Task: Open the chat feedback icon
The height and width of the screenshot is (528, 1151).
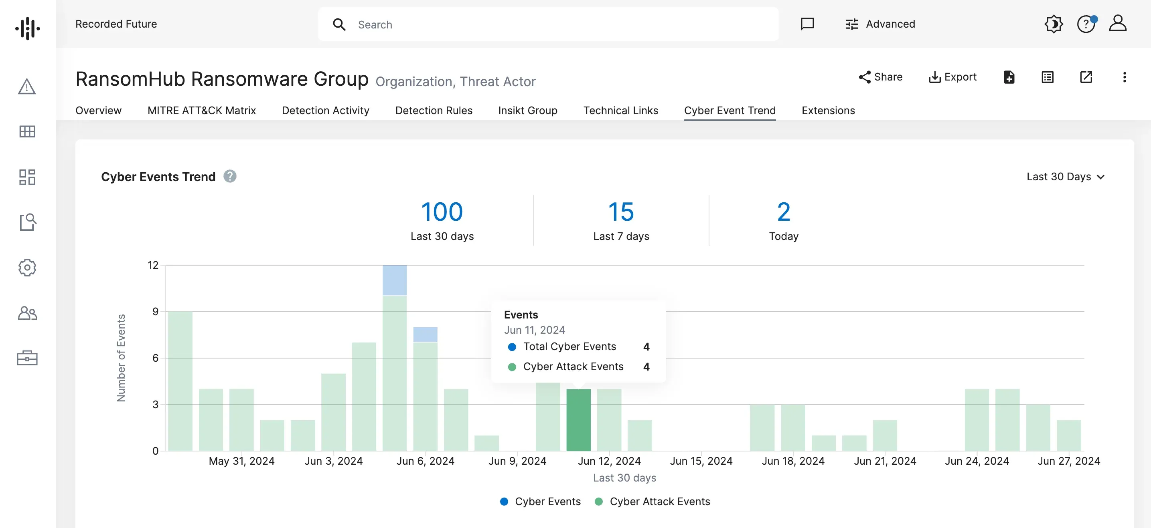Action: tap(807, 24)
